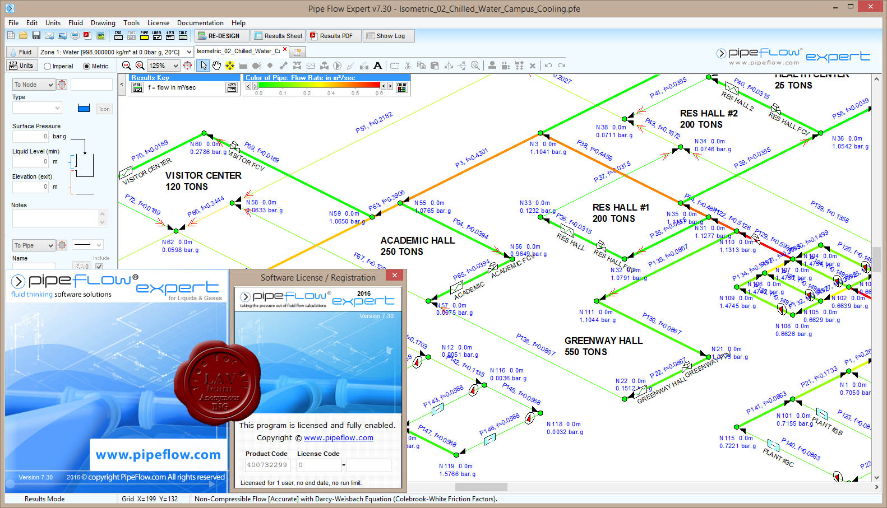The height and width of the screenshot is (508, 887).
Task: Open a file with the folder icon
Action: pos(23,36)
